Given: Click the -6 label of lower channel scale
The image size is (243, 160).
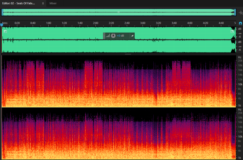Looking at the screenshot, I should 239,50.
